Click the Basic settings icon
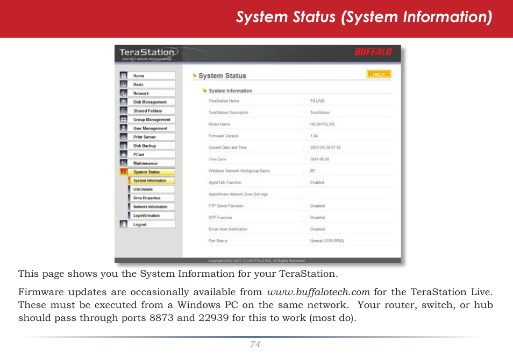Image resolution: width=513 pixels, height=356 pixels. pos(123,84)
